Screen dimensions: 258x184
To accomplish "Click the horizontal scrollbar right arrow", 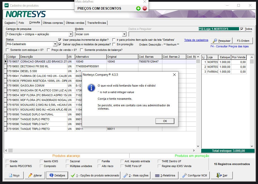I will click(198, 150).
